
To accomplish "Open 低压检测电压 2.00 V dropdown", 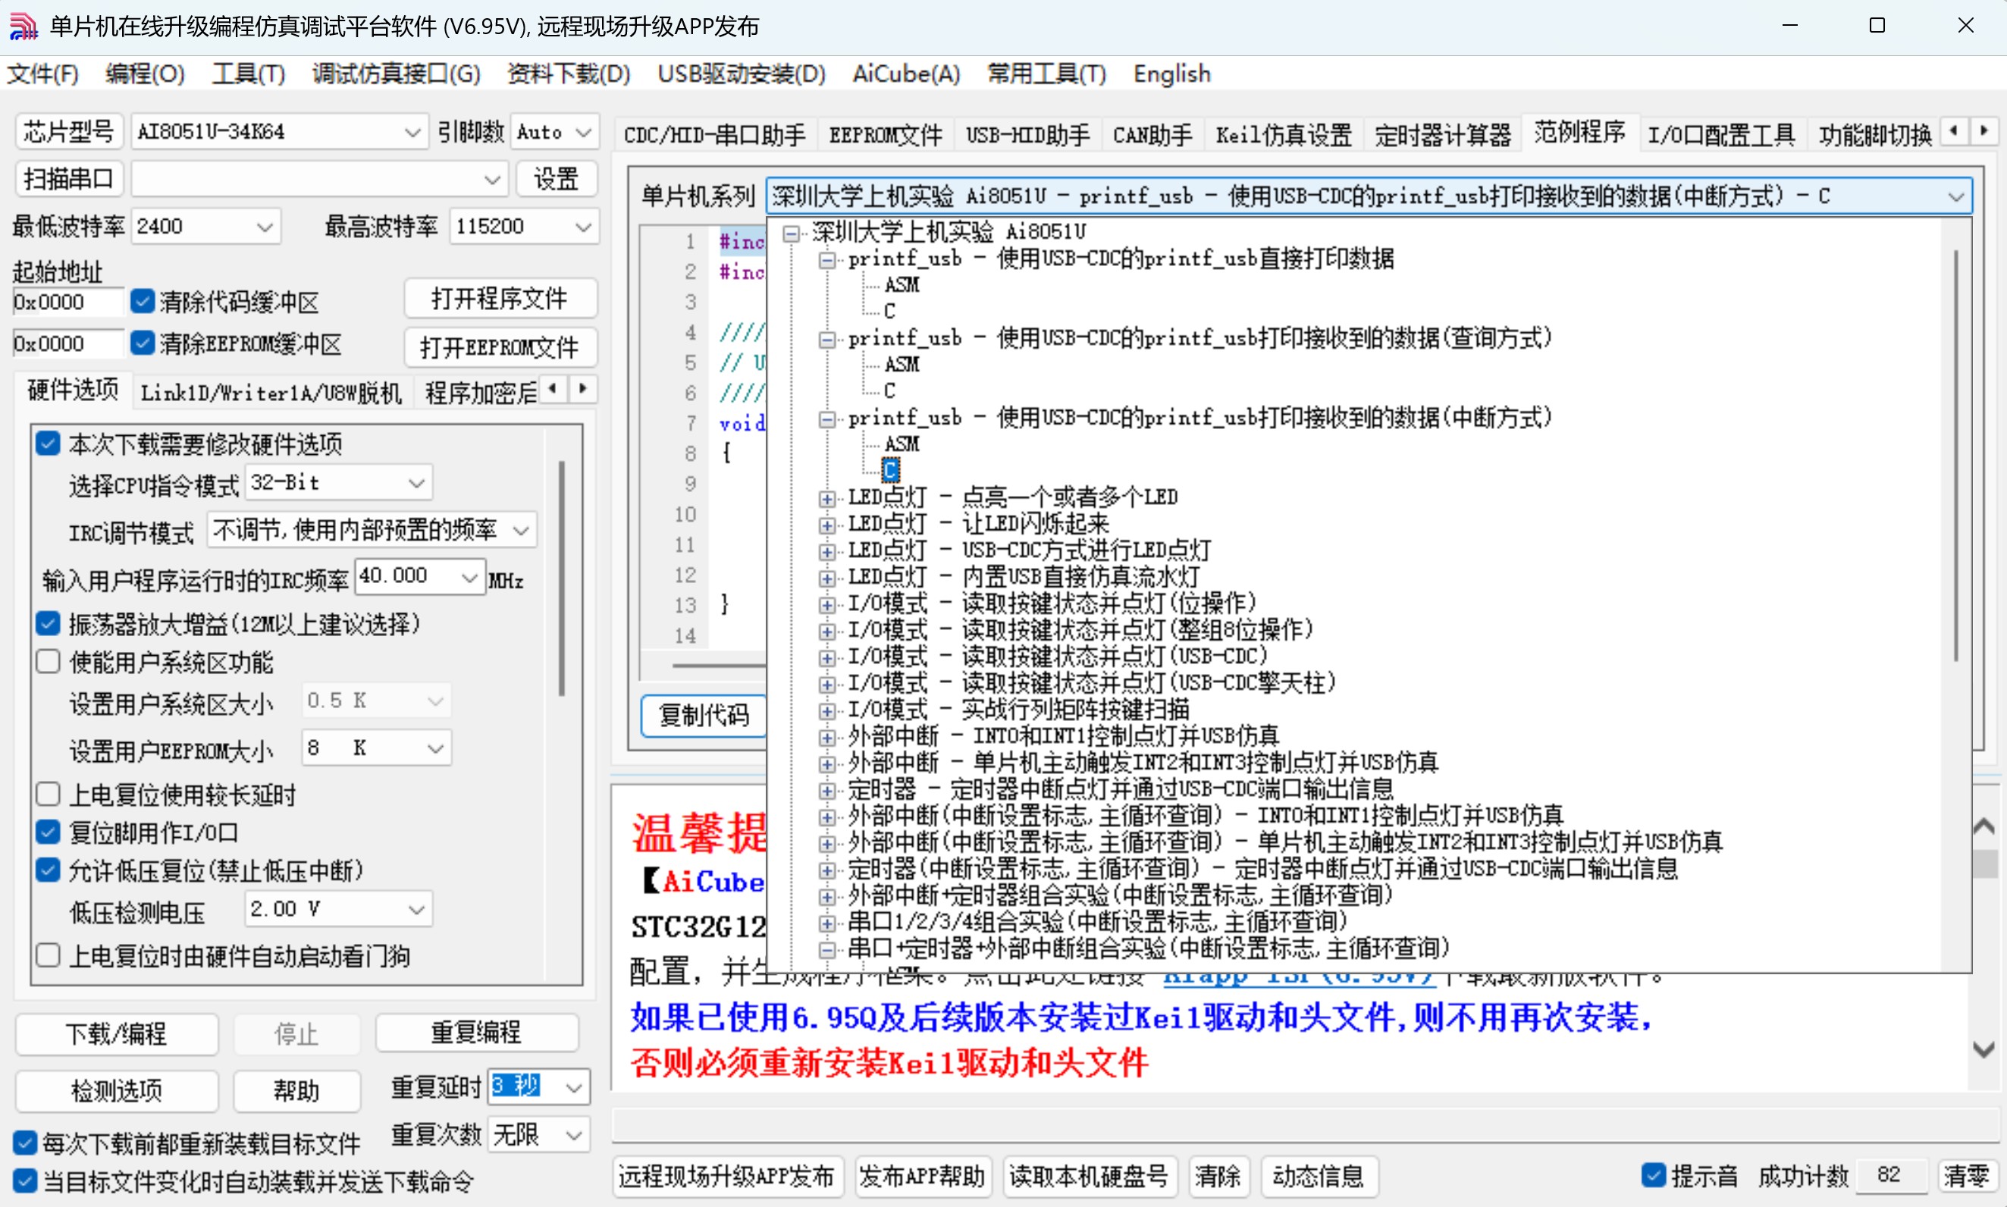I will pos(338,908).
